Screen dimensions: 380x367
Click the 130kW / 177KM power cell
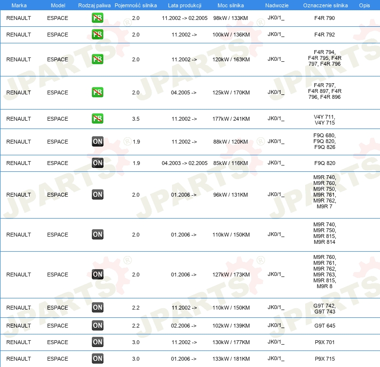pos(231,342)
